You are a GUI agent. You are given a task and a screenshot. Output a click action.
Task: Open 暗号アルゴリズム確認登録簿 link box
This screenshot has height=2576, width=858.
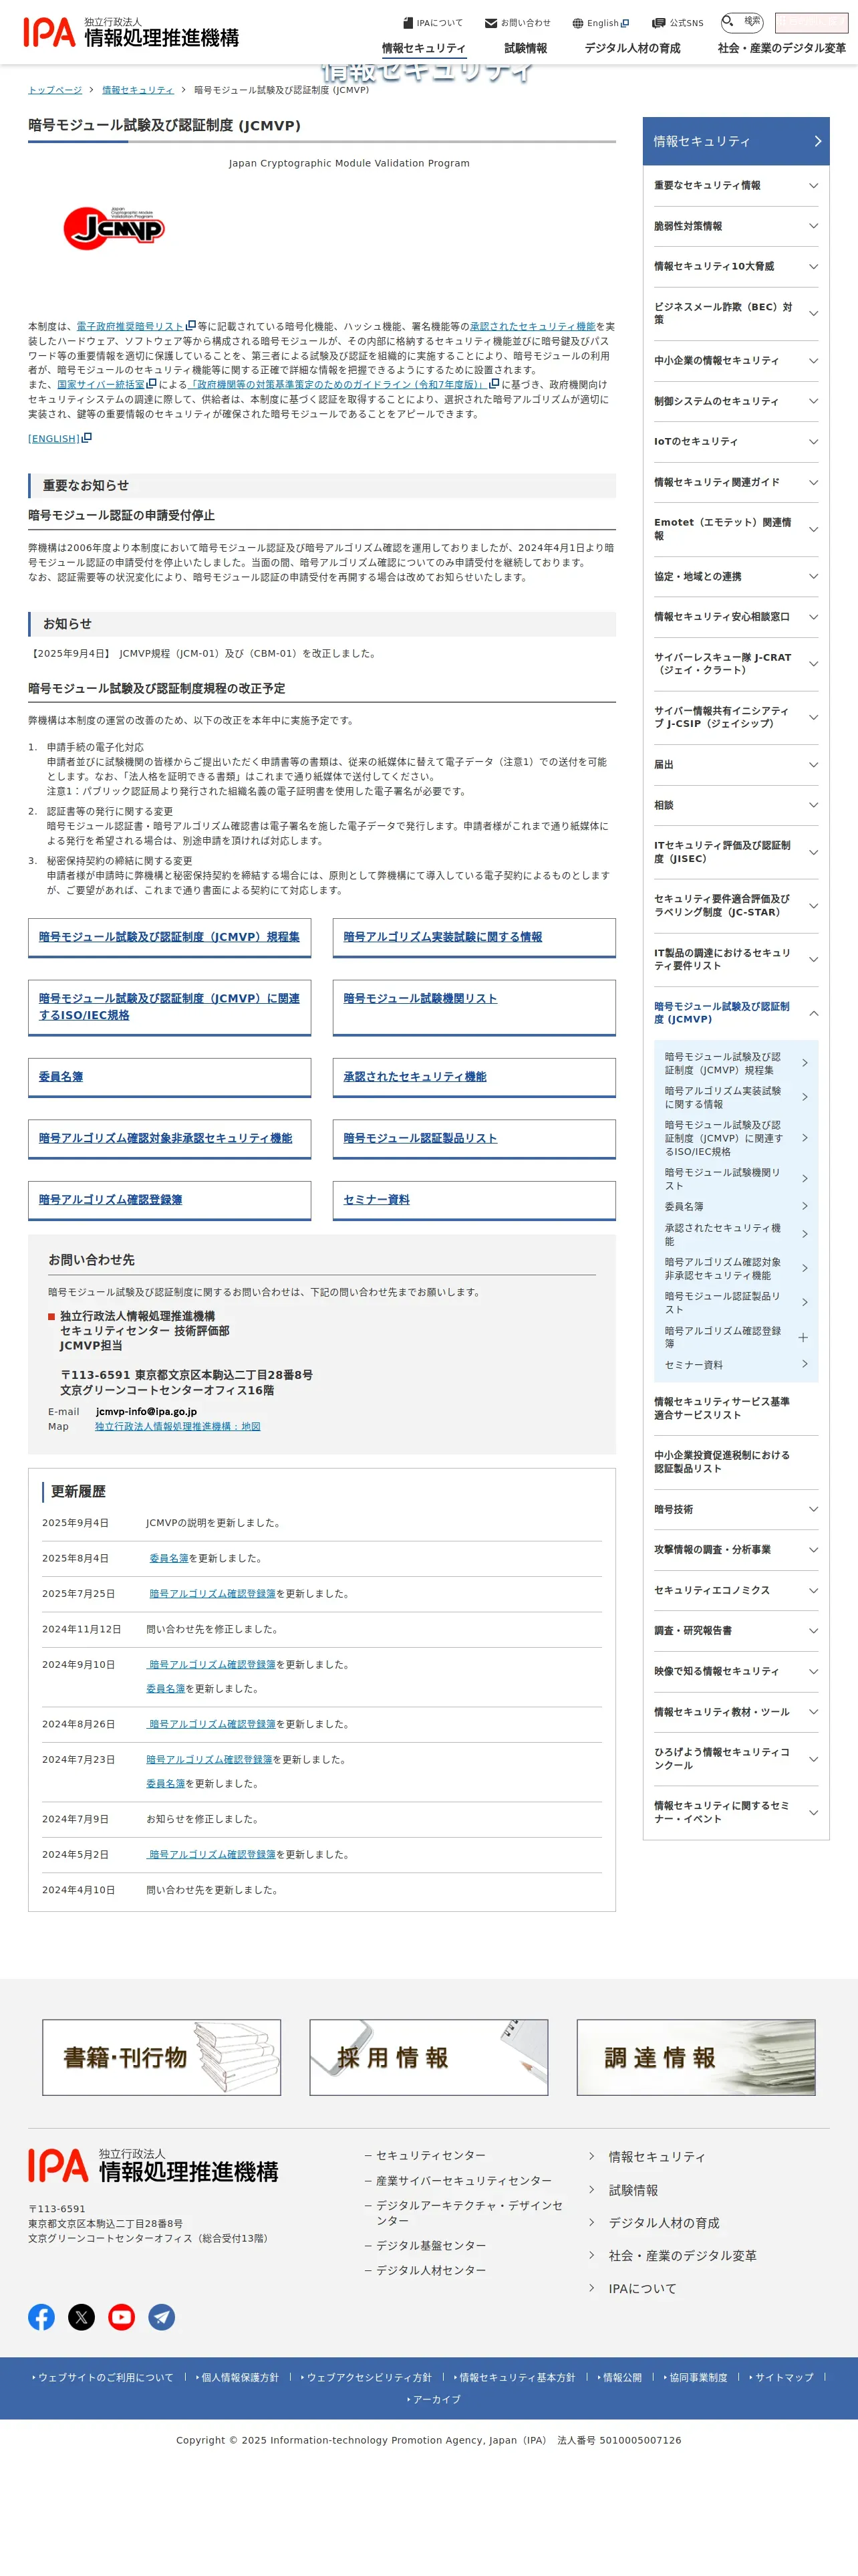tap(170, 1200)
